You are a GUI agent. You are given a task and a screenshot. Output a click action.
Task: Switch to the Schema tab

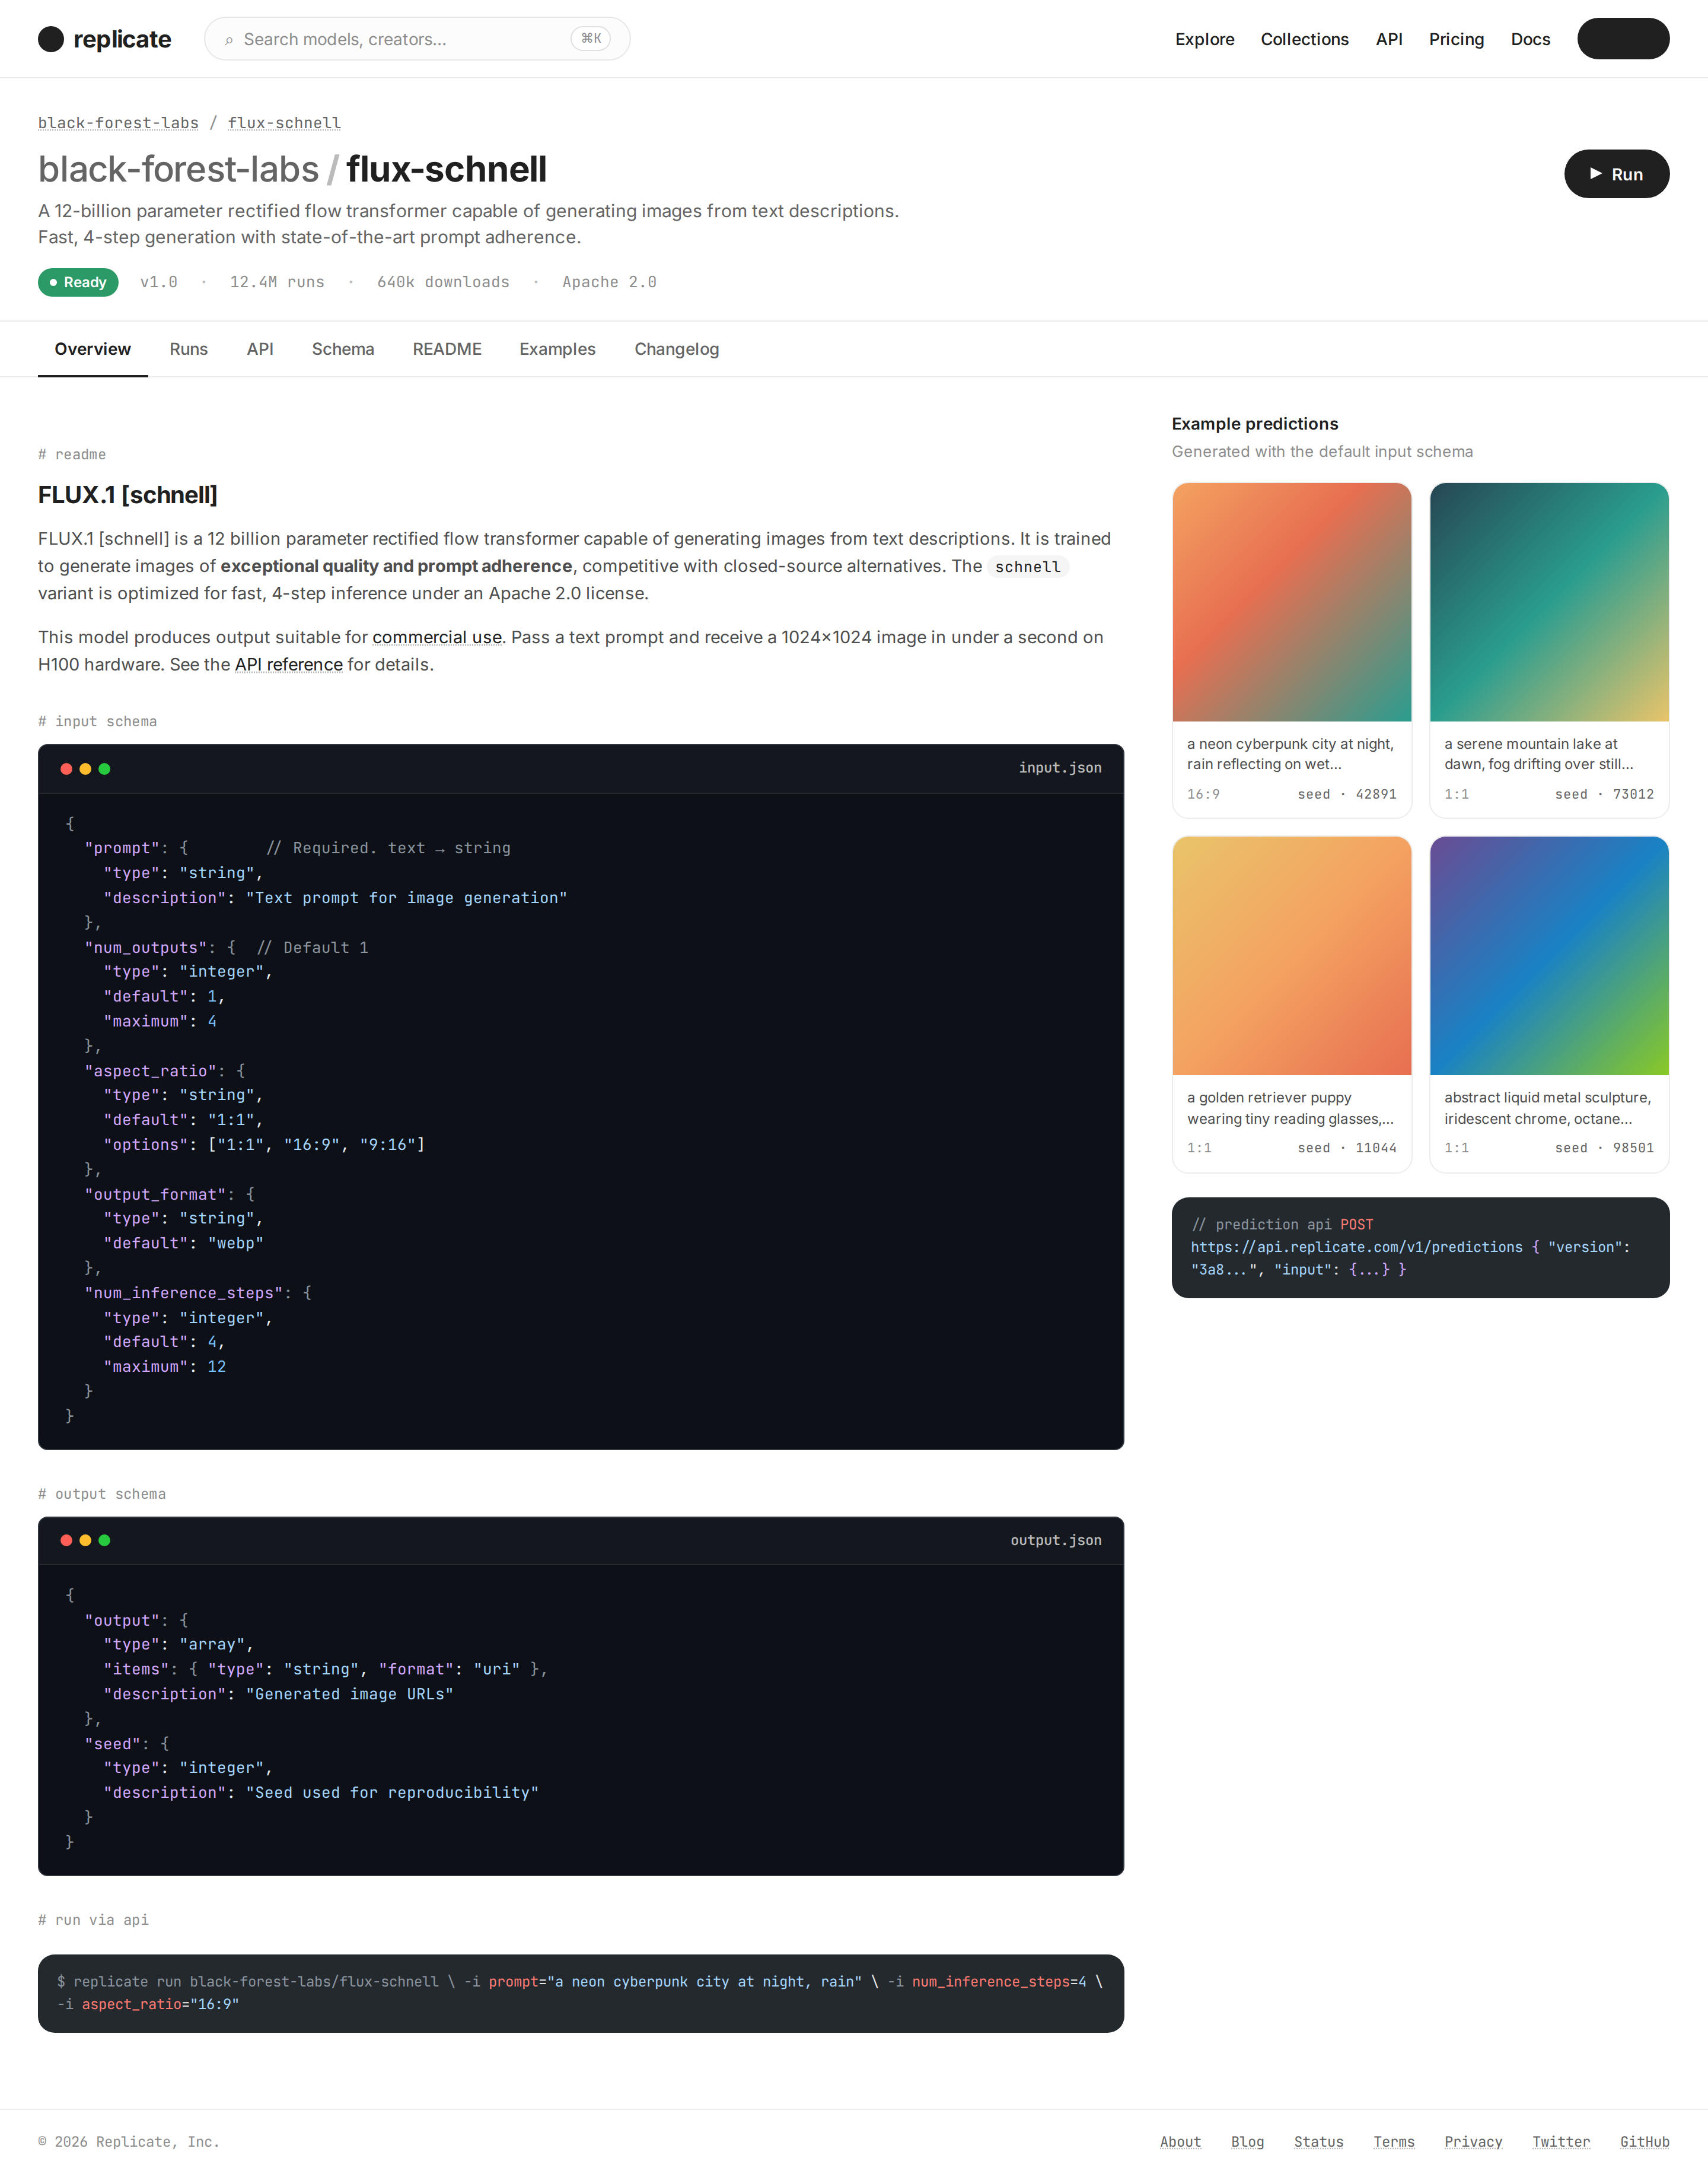pyautogui.click(x=343, y=349)
